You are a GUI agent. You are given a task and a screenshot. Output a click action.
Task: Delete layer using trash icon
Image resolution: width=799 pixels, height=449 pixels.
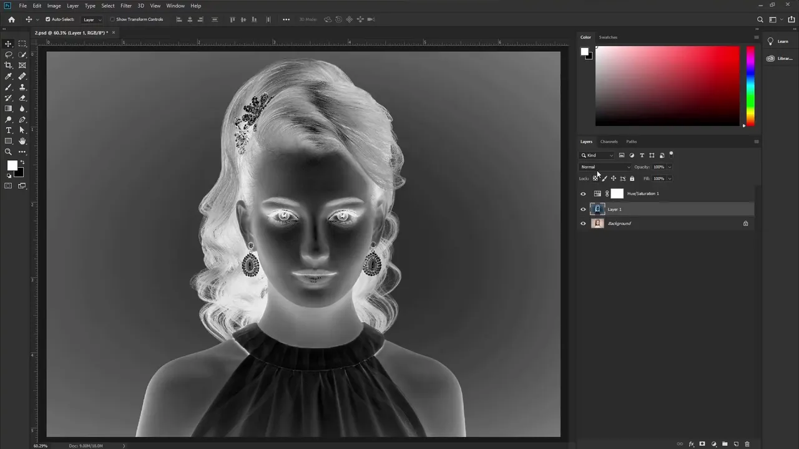click(747, 444)
